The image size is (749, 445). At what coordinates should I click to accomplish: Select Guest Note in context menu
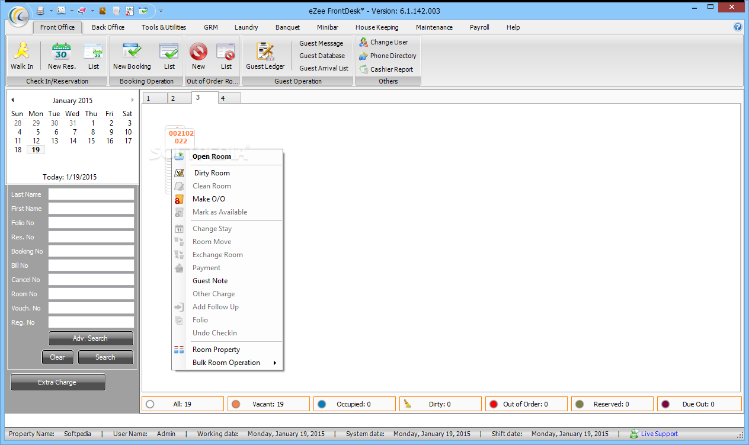coord(228,281)
